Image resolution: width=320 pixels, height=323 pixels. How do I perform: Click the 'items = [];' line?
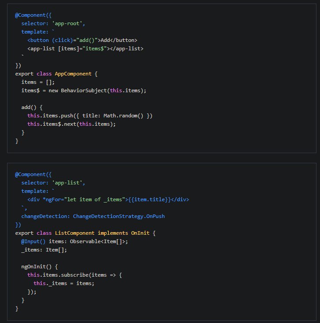pos(38,82)
